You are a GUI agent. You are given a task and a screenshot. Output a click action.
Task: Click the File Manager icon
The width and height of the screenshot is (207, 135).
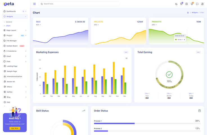(4, 41)
